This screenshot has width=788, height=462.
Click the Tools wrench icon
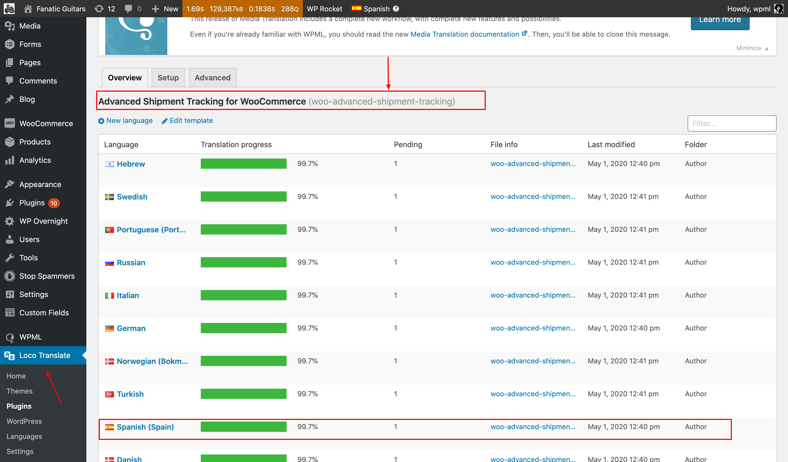click(10, 258)
